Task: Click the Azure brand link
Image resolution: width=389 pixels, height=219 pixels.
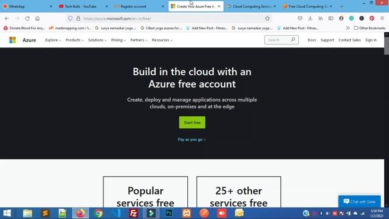Action: coord(29,40)
